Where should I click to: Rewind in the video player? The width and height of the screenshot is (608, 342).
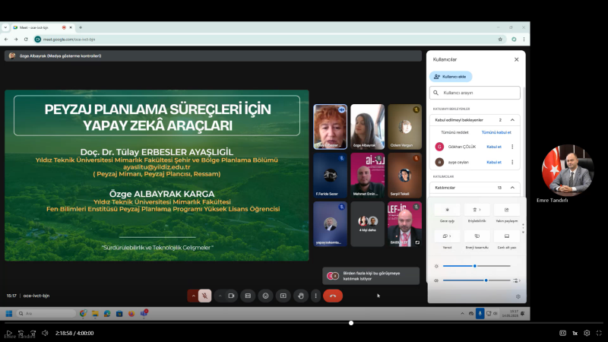(x=21, y=333)
